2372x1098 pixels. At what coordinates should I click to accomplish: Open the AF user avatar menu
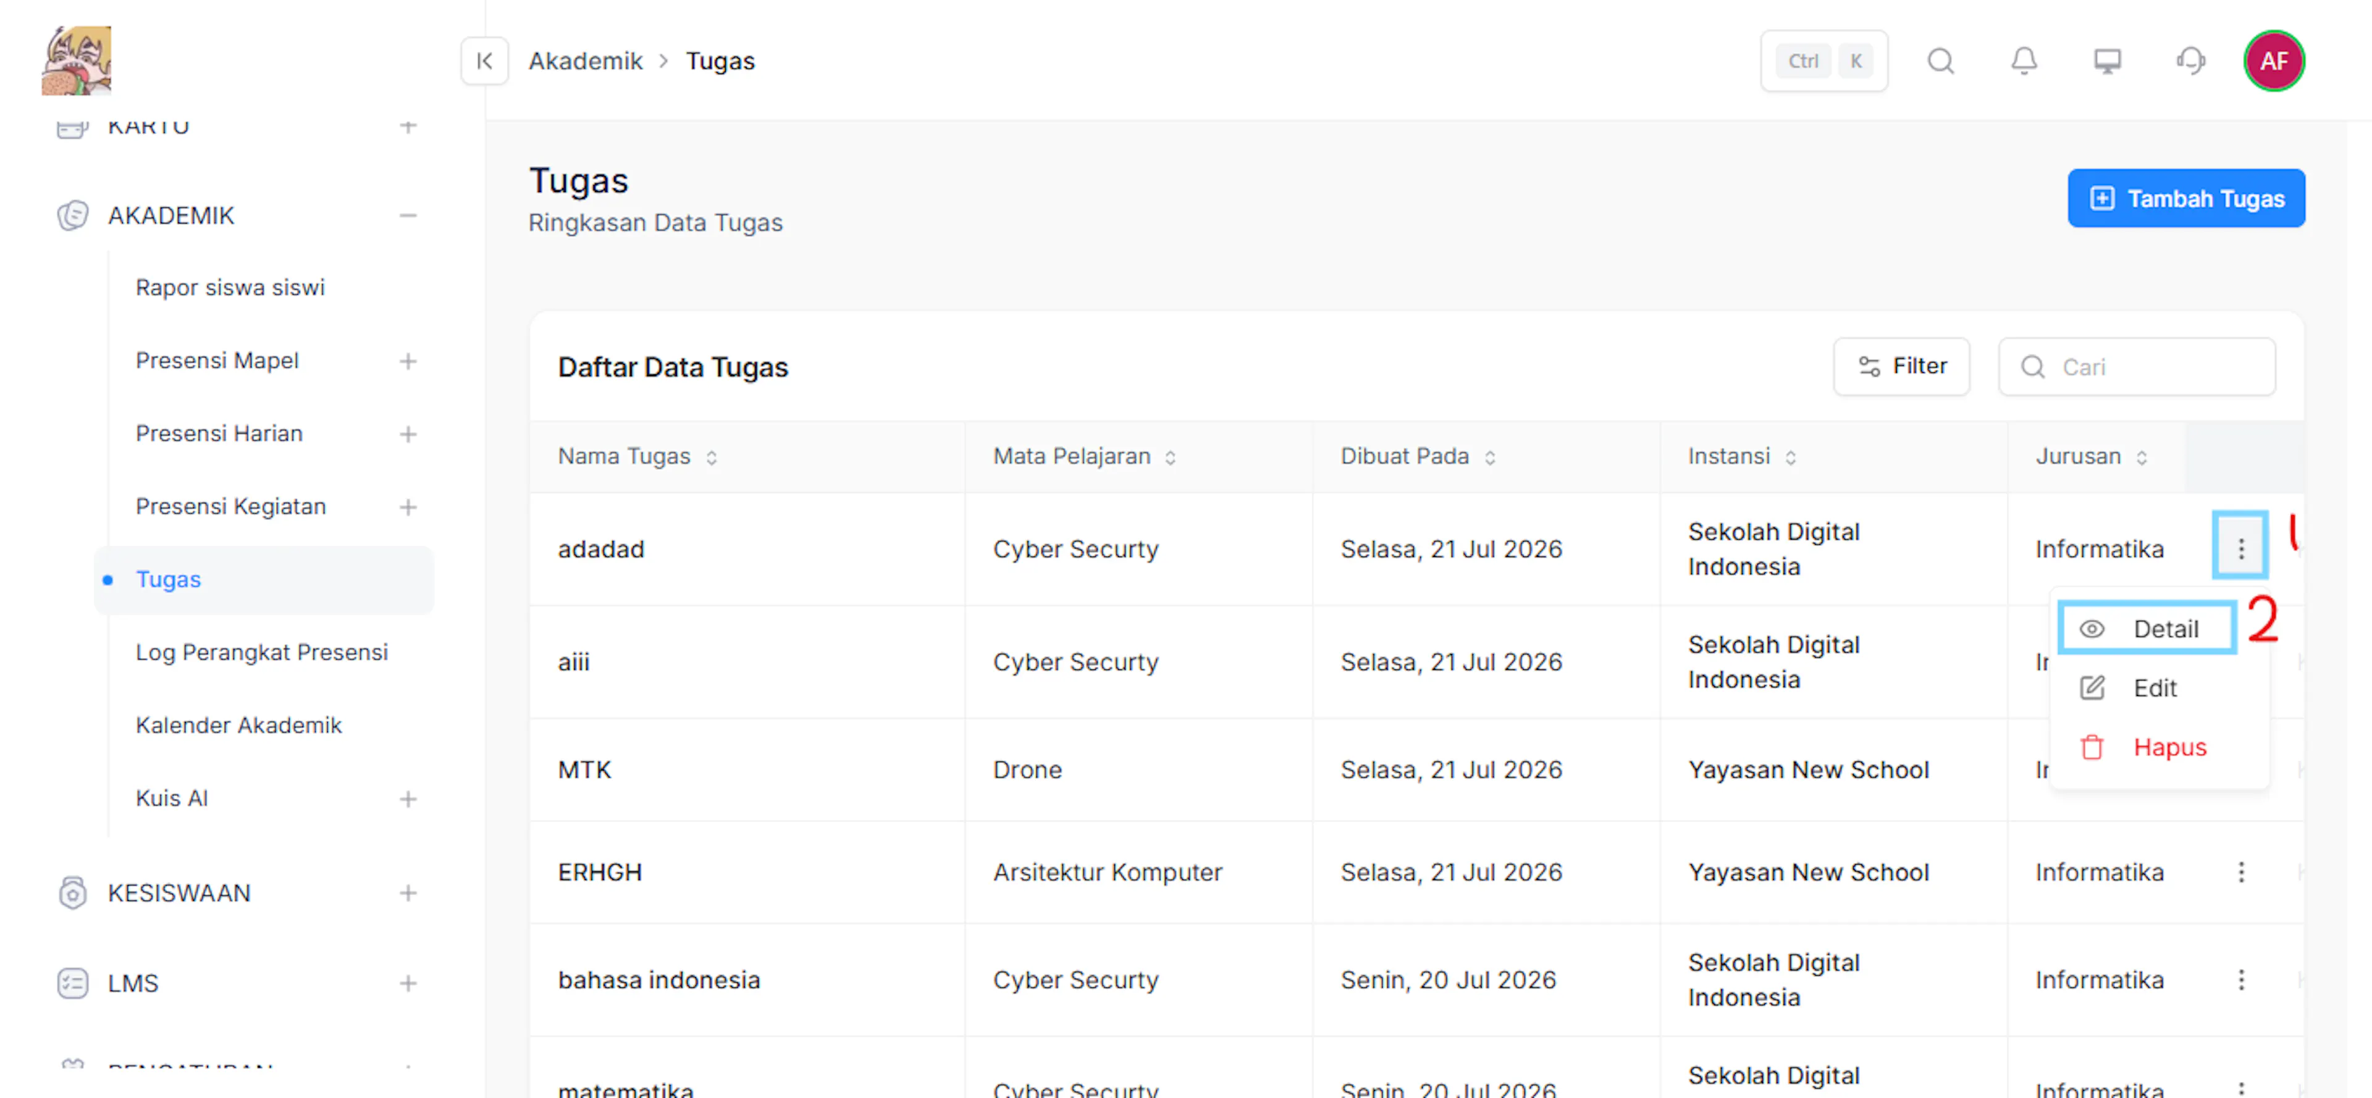(x=2273, y=61)
